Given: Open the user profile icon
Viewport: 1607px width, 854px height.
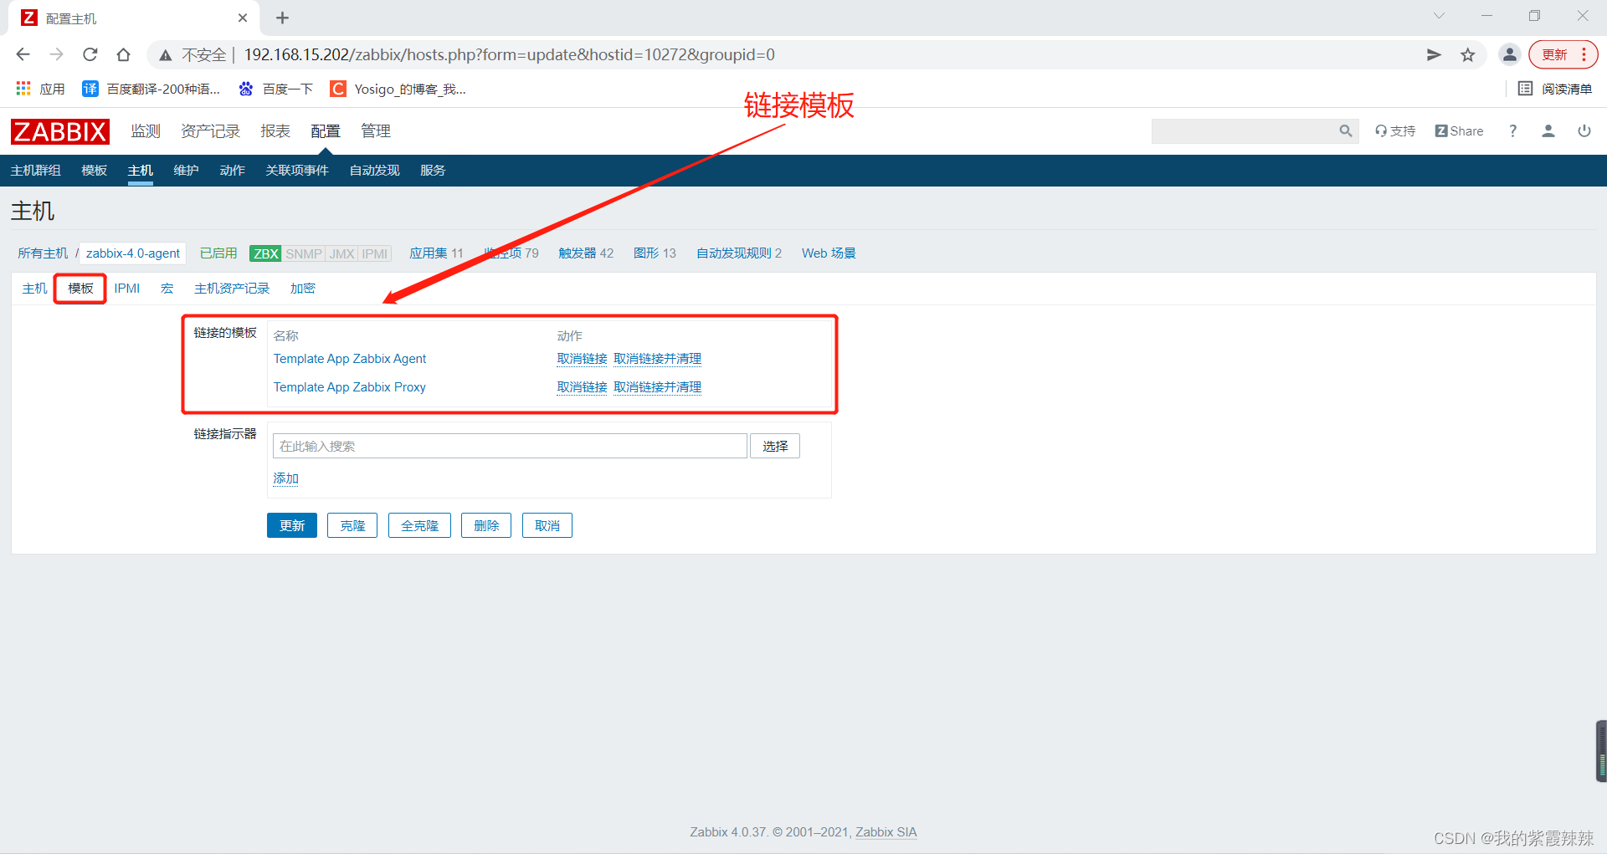Looking at the screenshot, I should coord(1548,130).
